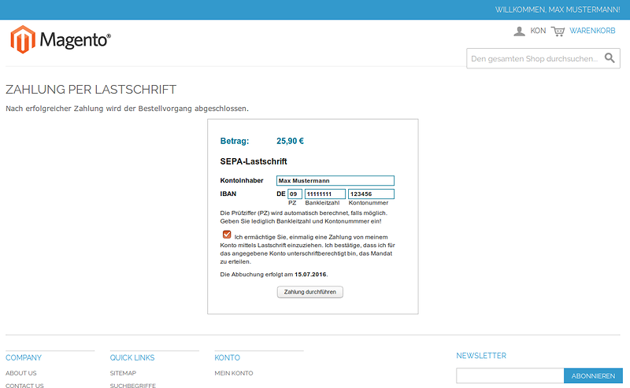
Task: Open the Contact Us footer link
Action: 24,386
